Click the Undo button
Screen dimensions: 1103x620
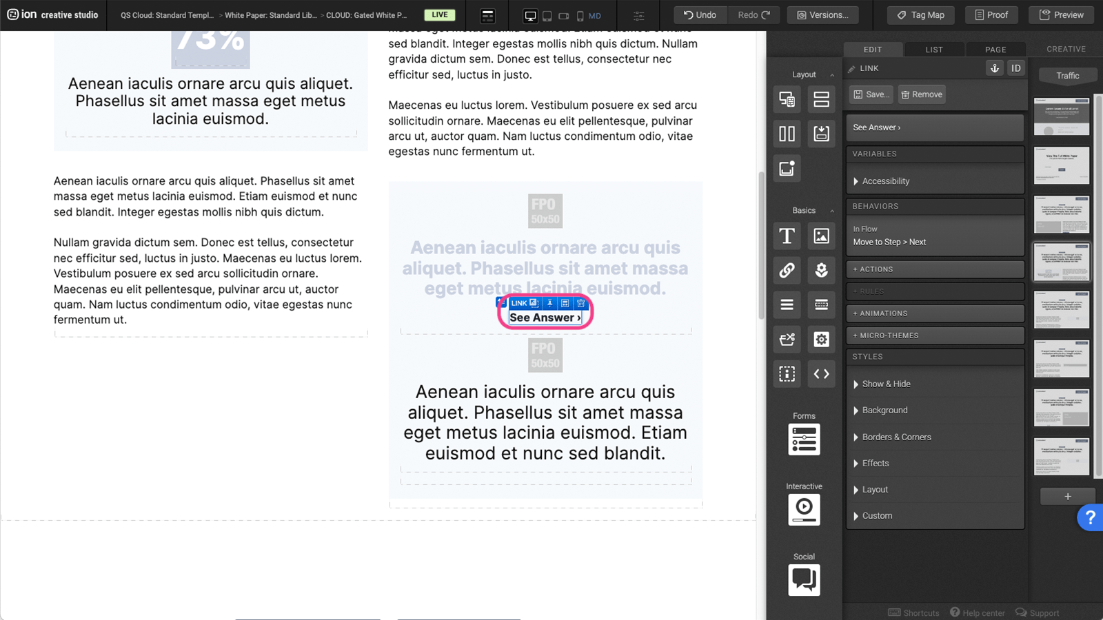pos(700,15)
